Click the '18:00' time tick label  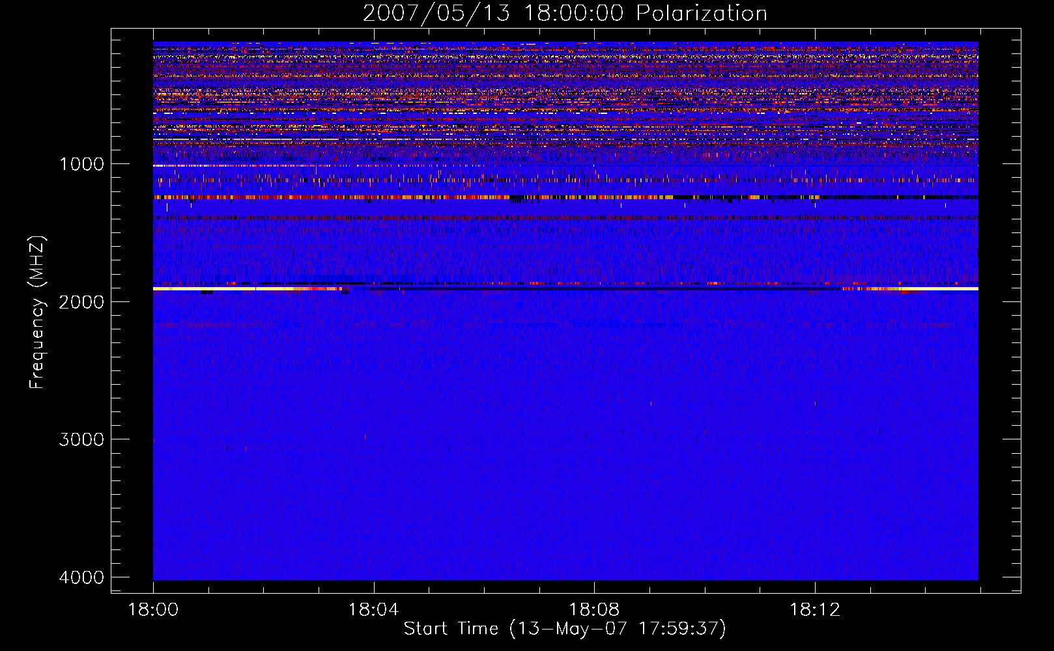pyautogui.click(x=153, y=610)
